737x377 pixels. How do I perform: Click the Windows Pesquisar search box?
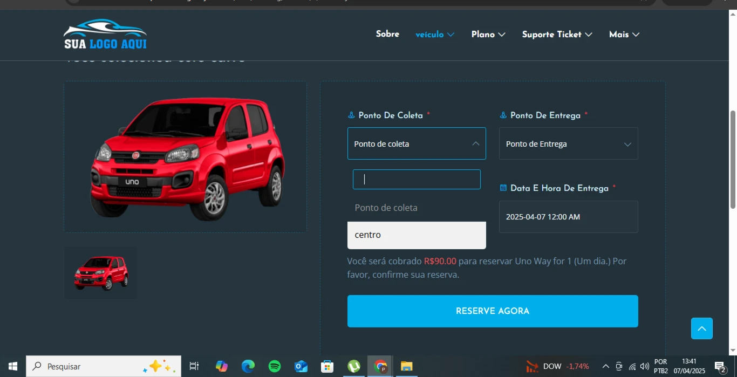click(x=104, y=366)
